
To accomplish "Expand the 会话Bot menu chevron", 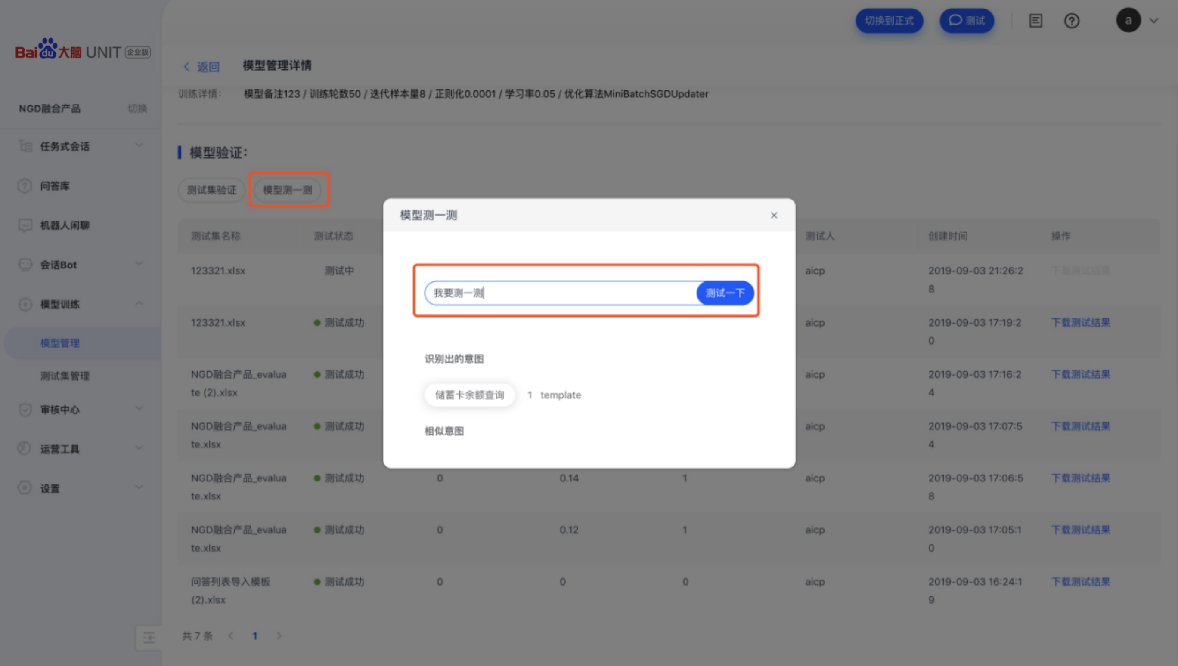I will (139, 264).
